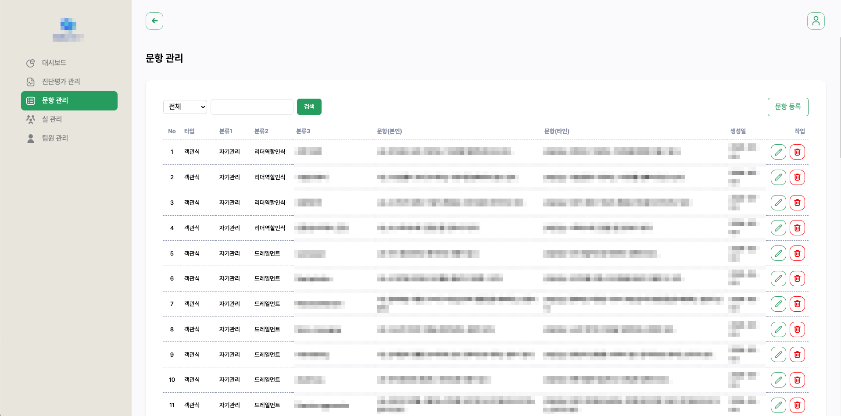Select 실 관리 in the sidebar
Viewport: 841px width, 416px height.
[x=52, y=119]
